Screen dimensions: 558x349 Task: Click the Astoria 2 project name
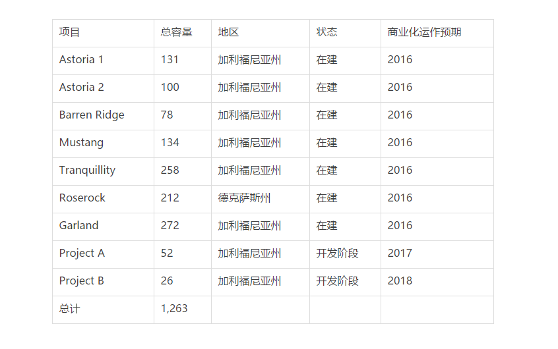[81, 88]
